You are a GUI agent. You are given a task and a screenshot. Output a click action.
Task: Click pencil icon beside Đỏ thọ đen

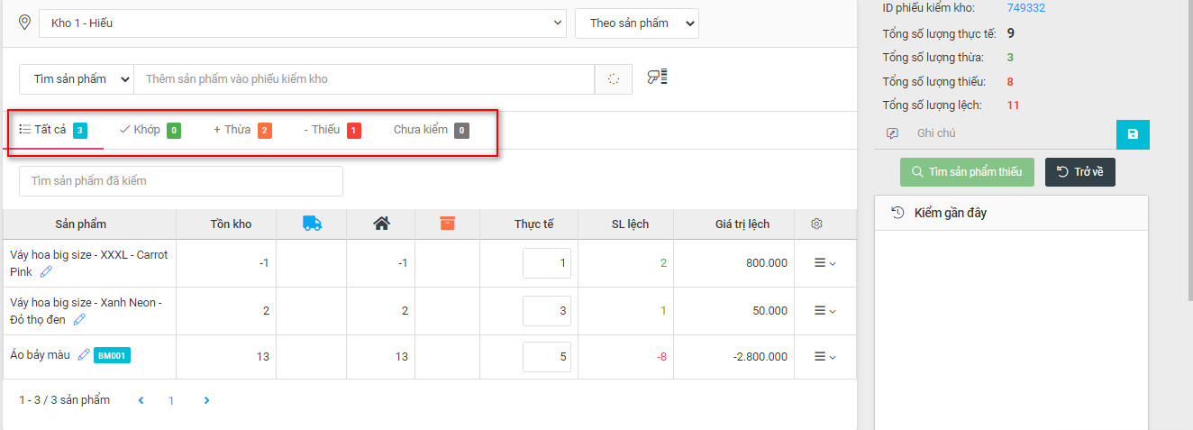pyautogui.click(x=79, y=319)
